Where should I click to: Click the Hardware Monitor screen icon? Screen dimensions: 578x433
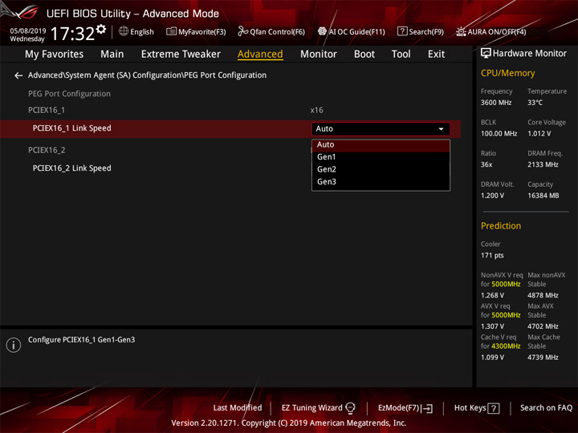pos(486,54)
